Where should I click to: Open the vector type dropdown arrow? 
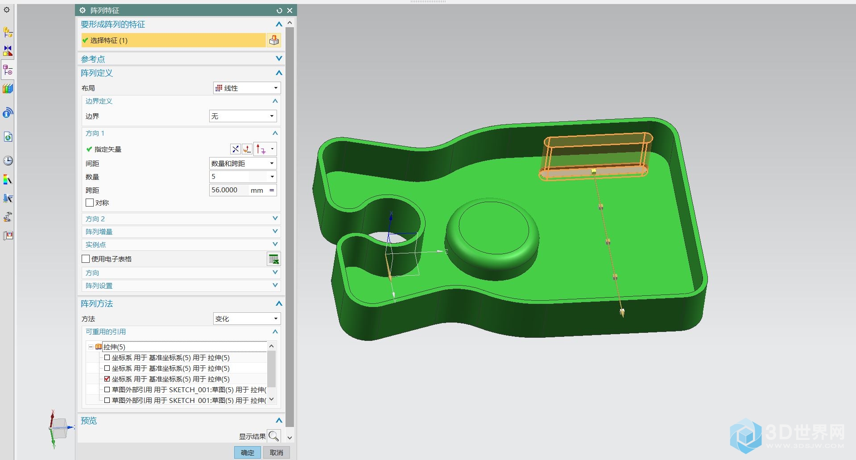[x=272, y=149]
